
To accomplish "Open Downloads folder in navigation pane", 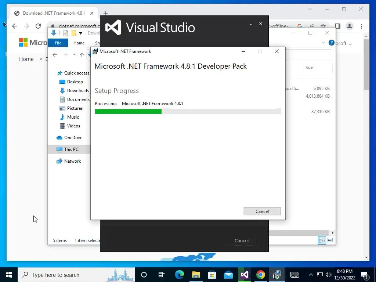I will click(x=74, y=91).
